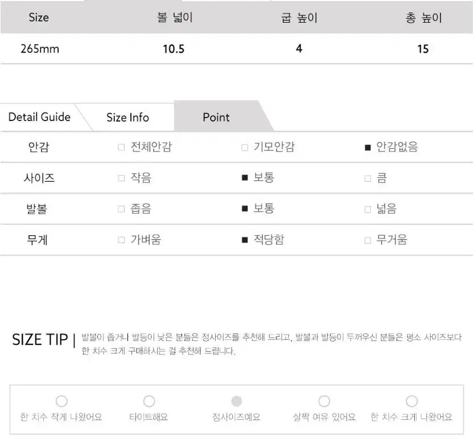Switch to the Size Info tab
The width and height of the screenshot is (474, 438).
tap(127, 118)
